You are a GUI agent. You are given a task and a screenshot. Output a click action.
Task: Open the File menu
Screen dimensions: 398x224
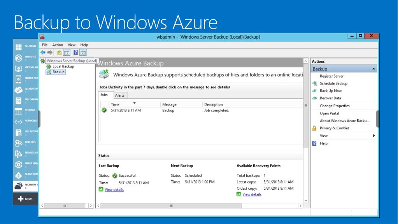click(x=45, y=45)
